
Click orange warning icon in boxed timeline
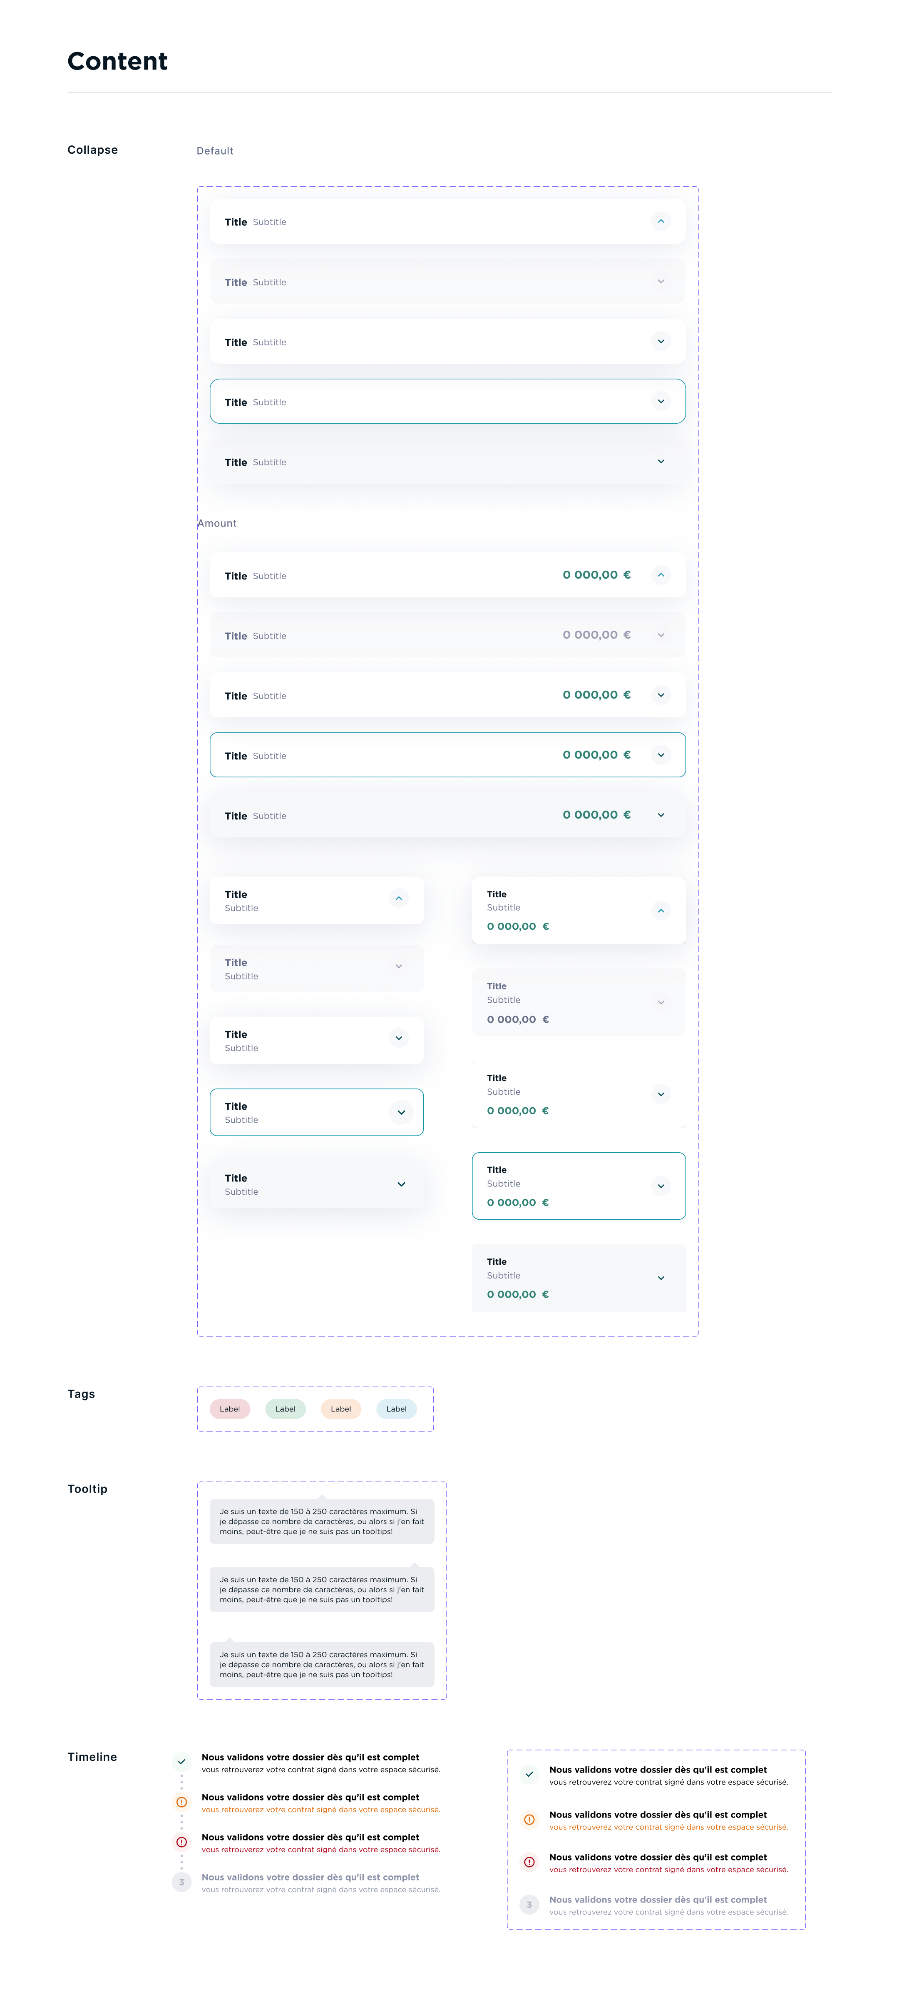(x=529, y=1820)
